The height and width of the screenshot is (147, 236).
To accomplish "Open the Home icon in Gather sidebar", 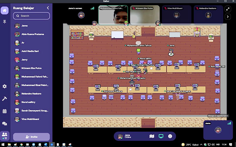I will [4, 10].
